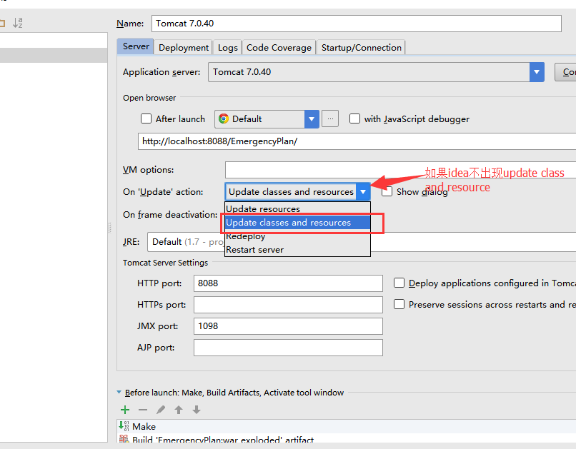Click the HTTP port field showing 8088
The image size is (576, 449).
click(288, 283)
